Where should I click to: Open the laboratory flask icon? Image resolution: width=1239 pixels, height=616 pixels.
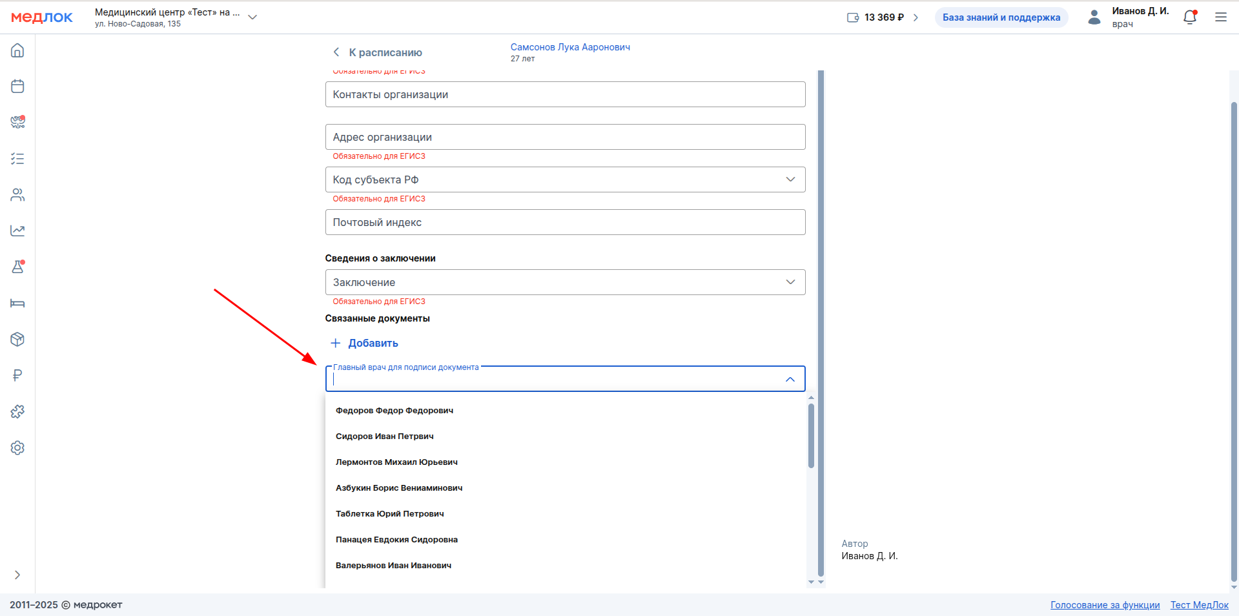click(17, 267)
